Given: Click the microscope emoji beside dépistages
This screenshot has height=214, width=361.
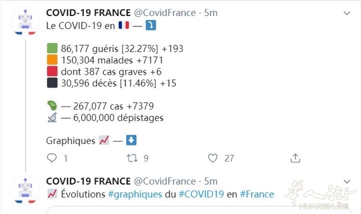Looking at the screenshot, I should coord(52,117).
